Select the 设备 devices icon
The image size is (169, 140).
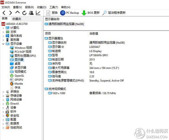(x=7, y=107)
